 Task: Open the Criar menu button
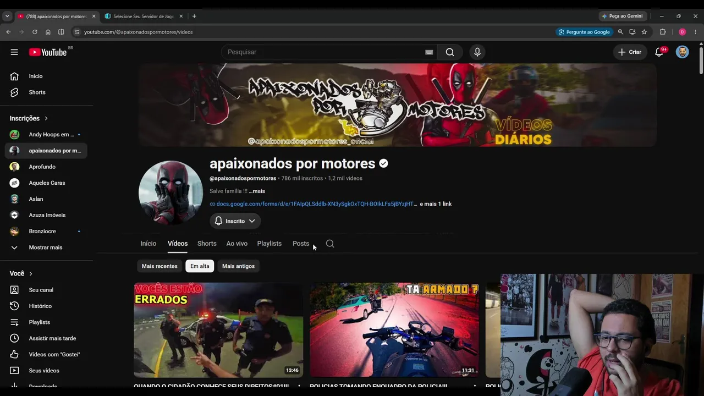click(x=630, y=52)
